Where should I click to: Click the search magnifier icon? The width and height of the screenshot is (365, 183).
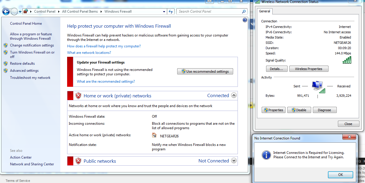click(244, 11)
